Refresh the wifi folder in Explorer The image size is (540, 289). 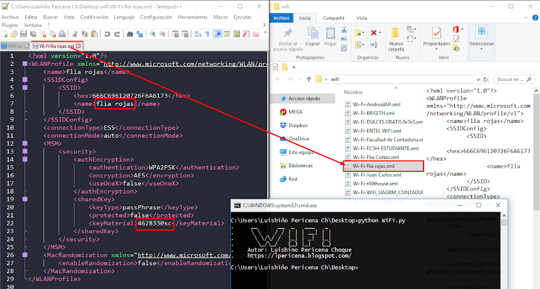pos(485,79)
